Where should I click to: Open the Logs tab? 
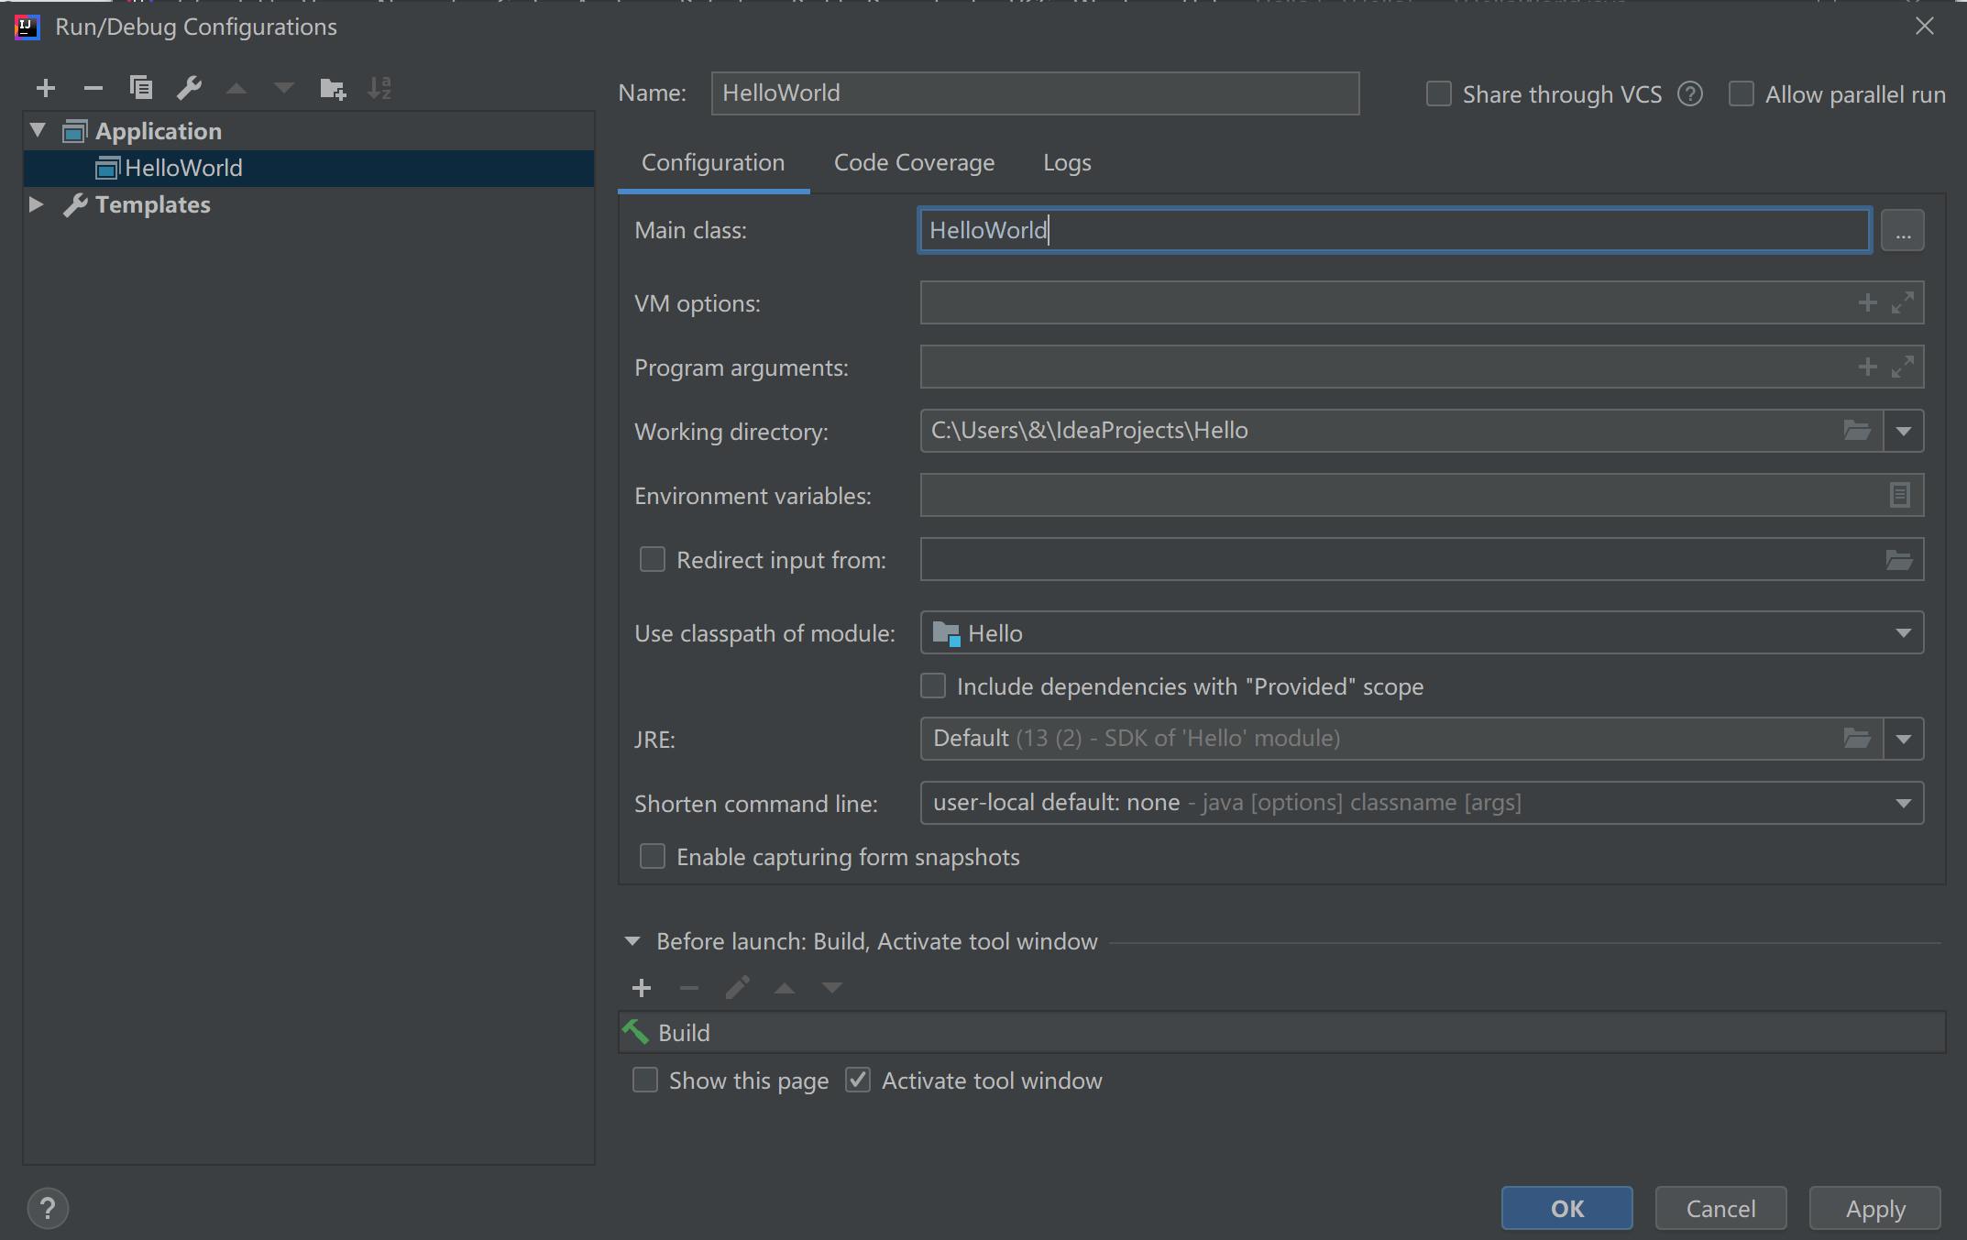pos(1066,162)
